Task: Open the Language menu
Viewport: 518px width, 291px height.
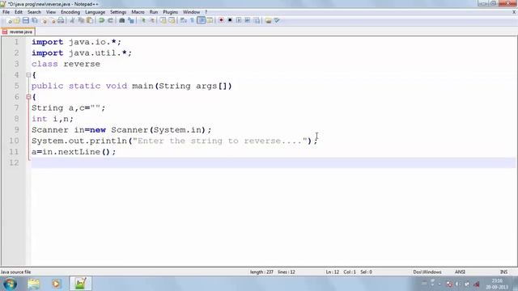Action: pos(95,12)
